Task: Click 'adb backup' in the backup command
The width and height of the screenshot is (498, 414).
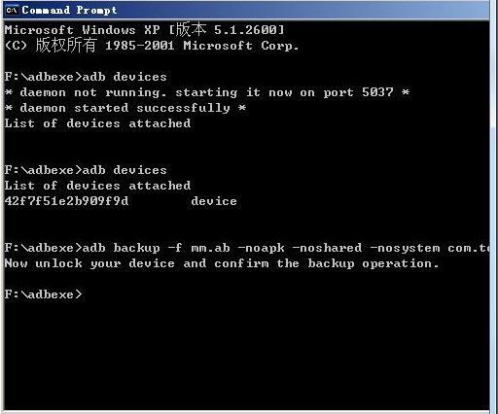Action: (121, 248)
